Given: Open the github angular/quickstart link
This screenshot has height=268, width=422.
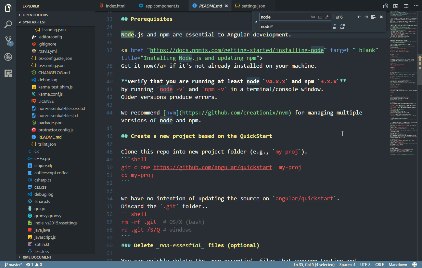Looking at the screenshot, I should click(213, 167).
